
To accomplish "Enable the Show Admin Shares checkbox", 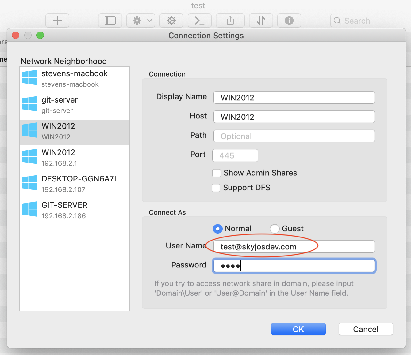I will (x=217, y=173).
